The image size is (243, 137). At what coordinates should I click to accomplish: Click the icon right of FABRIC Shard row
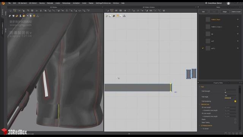coord(238,19)
